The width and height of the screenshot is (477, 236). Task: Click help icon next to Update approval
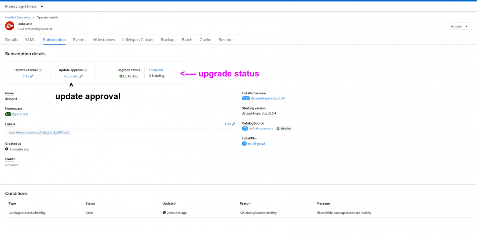click(x=86, y=70)
